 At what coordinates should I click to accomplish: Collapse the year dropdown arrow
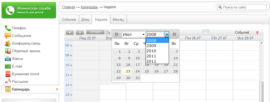(167, 34)
